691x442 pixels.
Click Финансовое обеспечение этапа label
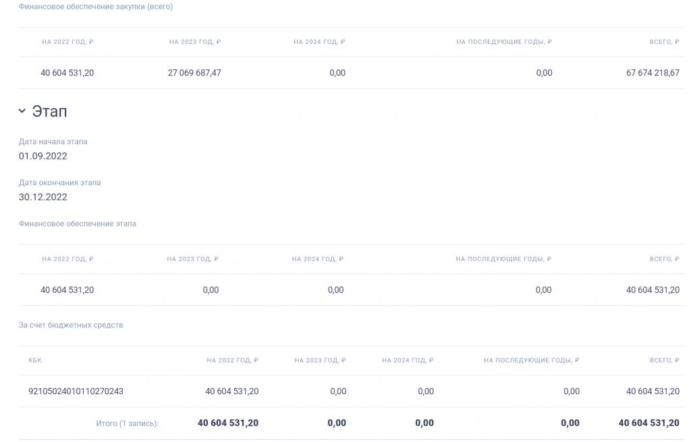[78, 224]
